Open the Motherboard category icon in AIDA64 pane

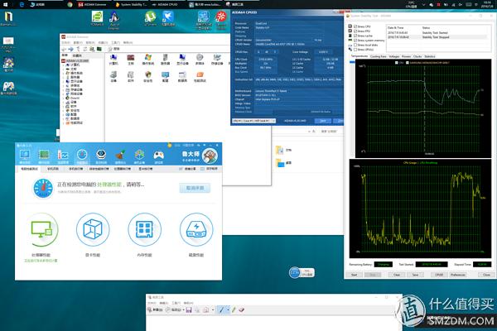click(x=131, y=58)
